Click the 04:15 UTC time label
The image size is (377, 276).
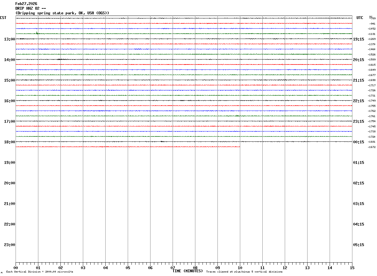point(359,224)
